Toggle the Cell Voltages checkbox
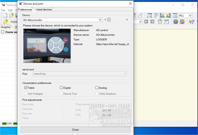The height and width of the screenshot is (135, 198). (x=26, y=94)
